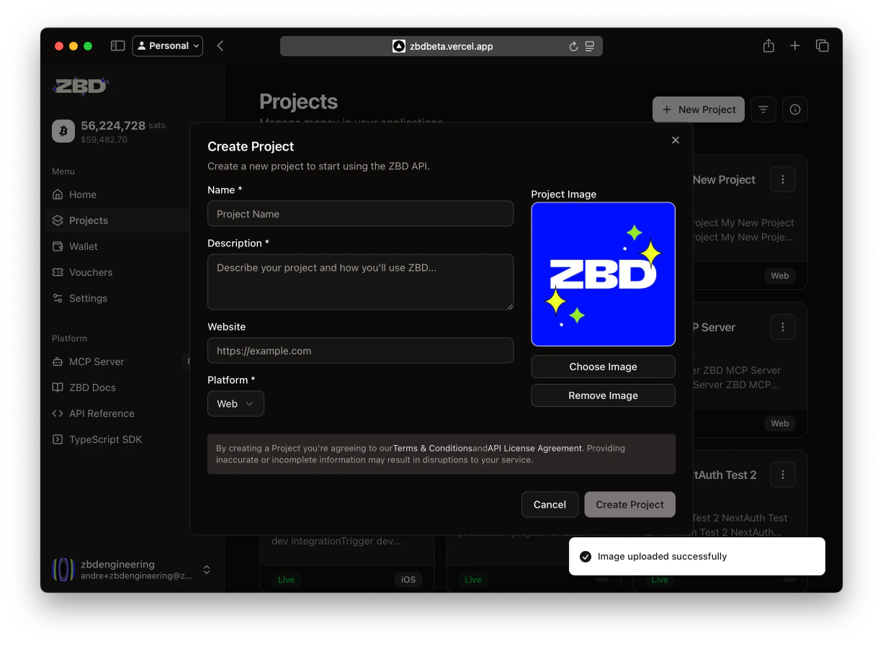This screenshot has height=646, width=883.
Task: Open the projects filter icon
Action: tap(763, 109)
